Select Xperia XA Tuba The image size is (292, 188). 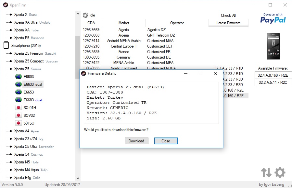tap(26, 30)
